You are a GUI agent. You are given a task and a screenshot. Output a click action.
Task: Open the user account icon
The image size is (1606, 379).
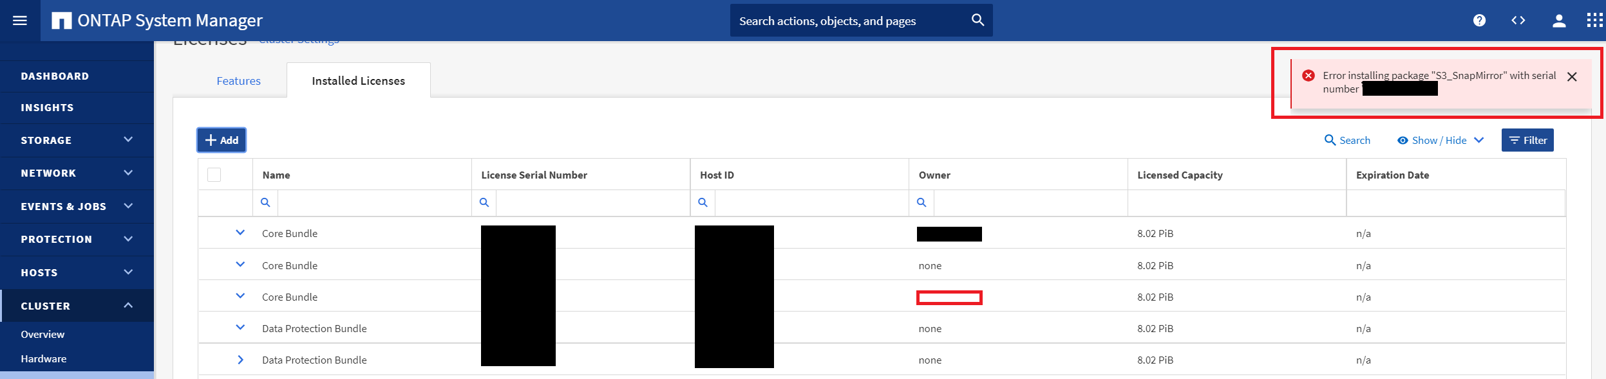1559,21
